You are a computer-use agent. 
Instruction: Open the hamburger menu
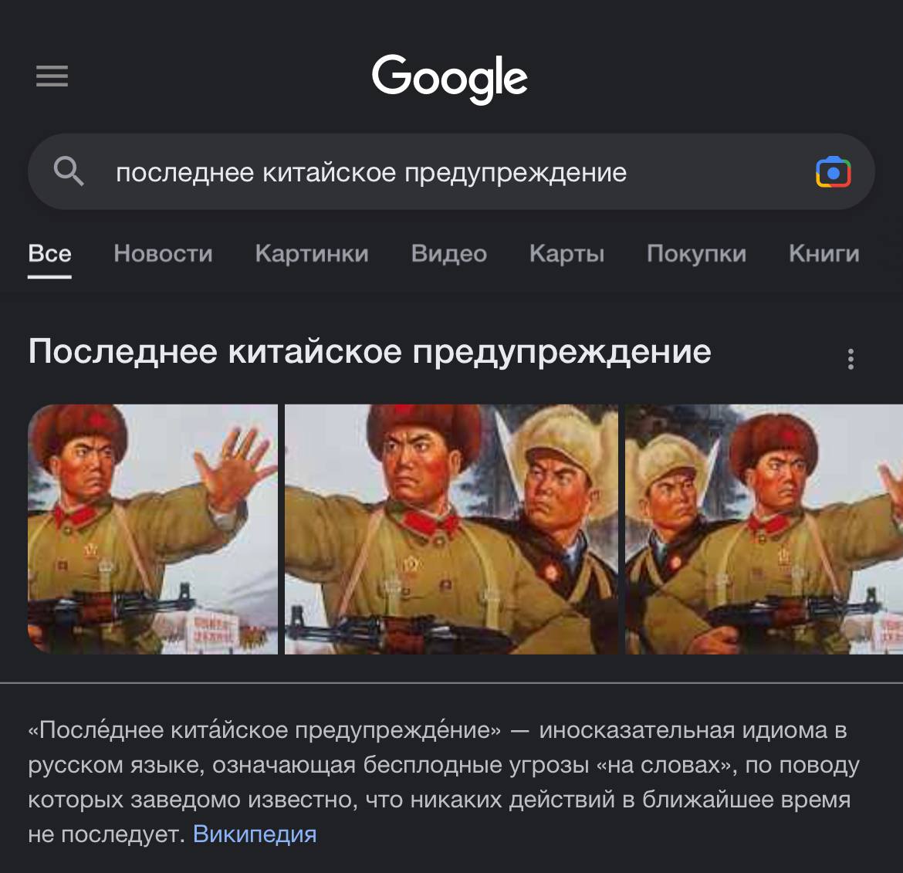click(x=52, y=76)
